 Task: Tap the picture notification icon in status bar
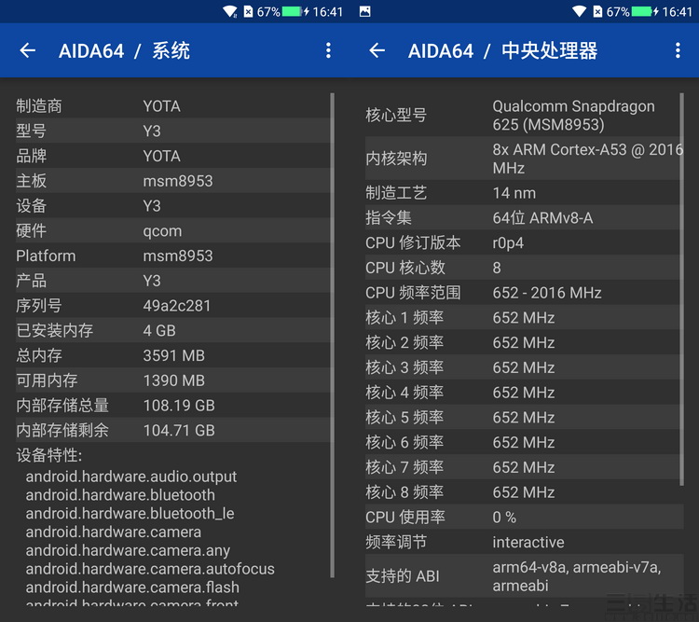pyautogui.click(x=364, y=12)
